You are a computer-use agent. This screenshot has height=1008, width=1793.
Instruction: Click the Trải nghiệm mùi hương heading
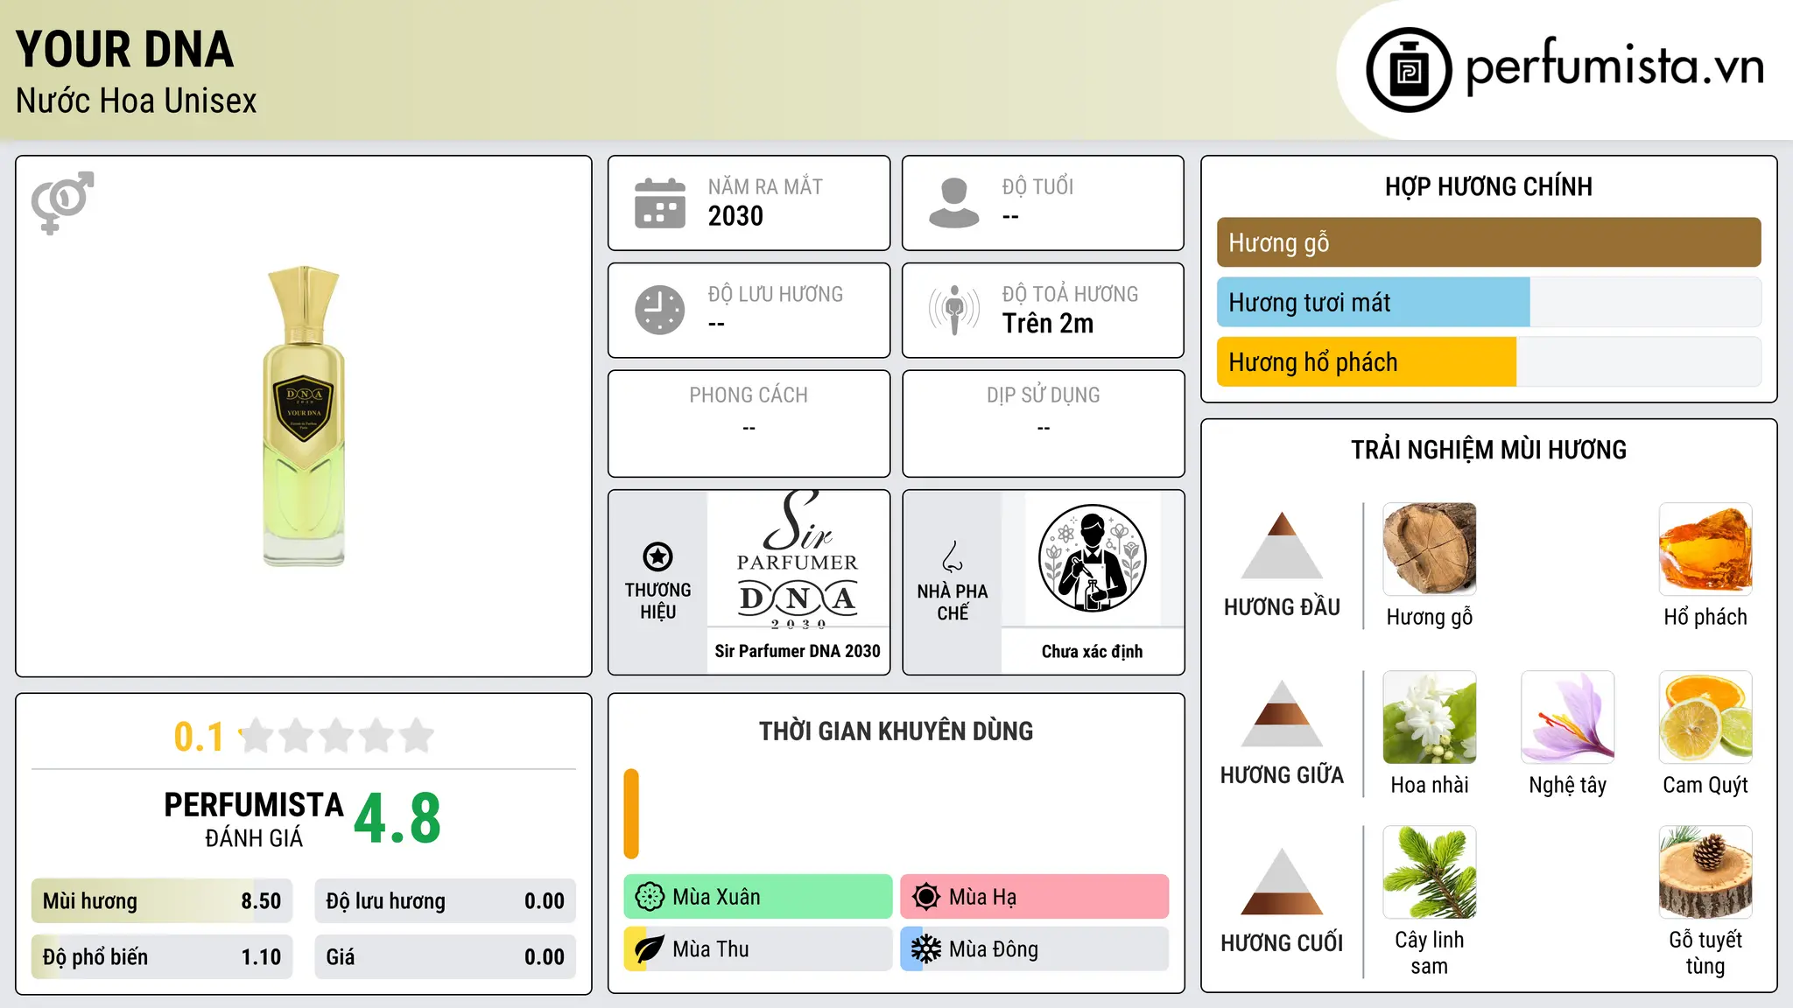coord(1489,450)
